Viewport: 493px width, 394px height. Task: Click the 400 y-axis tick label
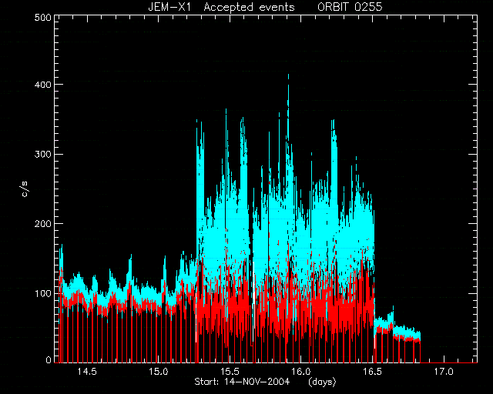[43, 85]
